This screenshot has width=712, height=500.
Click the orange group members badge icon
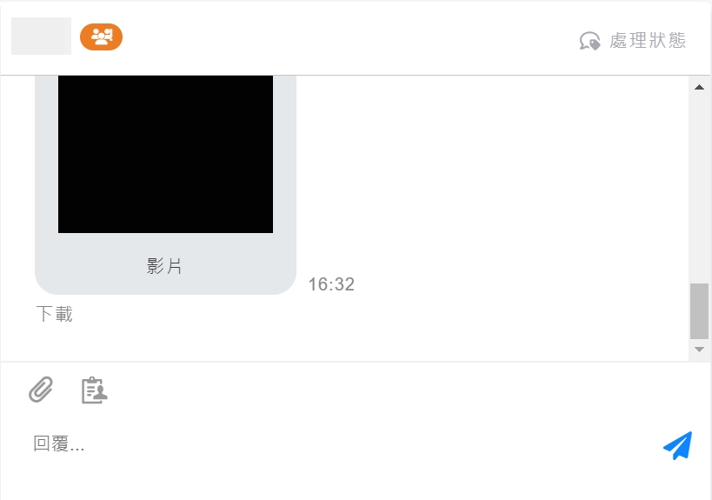101,37
